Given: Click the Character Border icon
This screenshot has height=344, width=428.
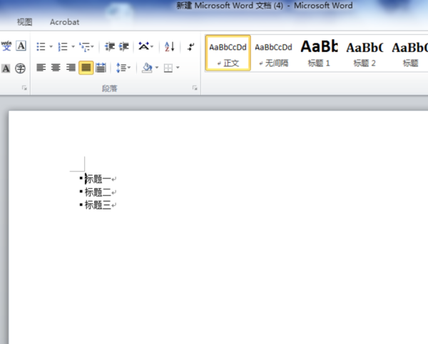Looking at the screenshot, I should pos(21,46).
